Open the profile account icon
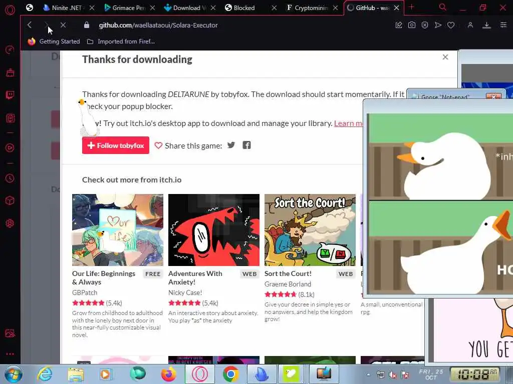Viewport: 513px width, 384px height. (470, 25)
